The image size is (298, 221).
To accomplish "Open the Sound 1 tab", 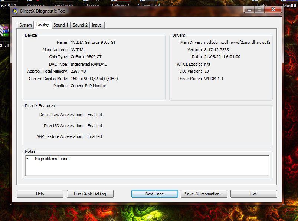I will click(x=60, y=25).
